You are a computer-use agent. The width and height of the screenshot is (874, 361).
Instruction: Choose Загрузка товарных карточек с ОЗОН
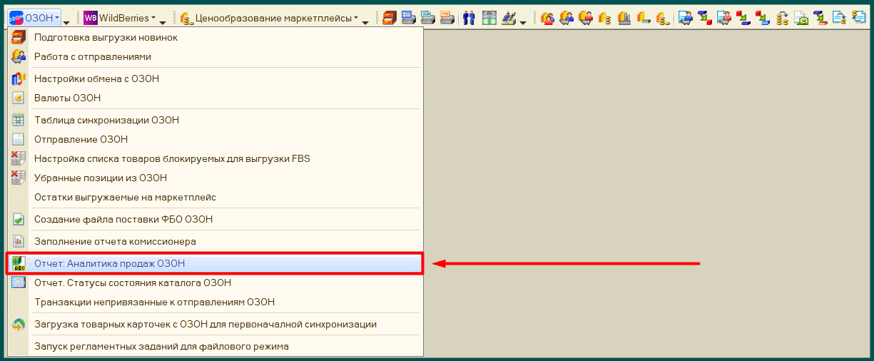pyautogui.click(x=215, y=324)
